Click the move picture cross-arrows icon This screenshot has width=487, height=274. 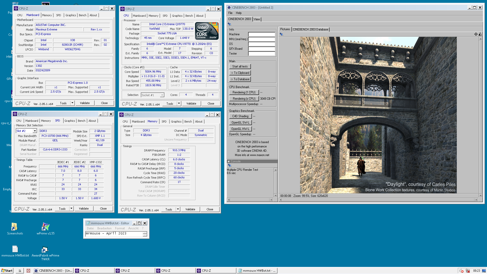tap(476, 34)
